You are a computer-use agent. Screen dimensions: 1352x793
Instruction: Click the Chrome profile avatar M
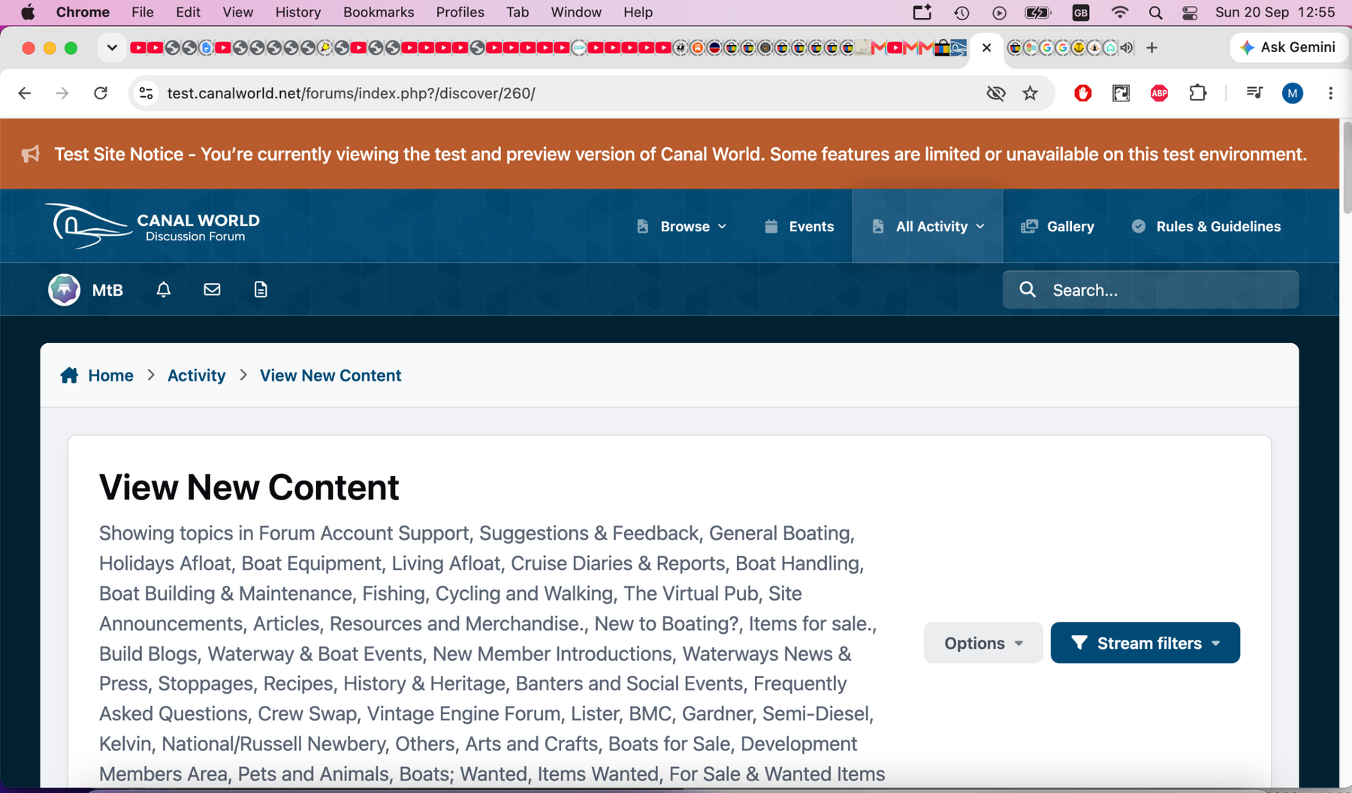tap(1293, 93)
